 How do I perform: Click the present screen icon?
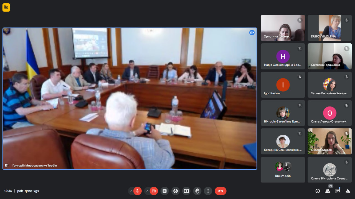pyautogui.click(x=186, y=191)
